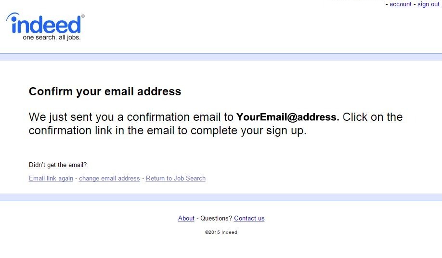Click the 'one search. all jobs.' tagline
442x258 pixels.
(52, 38)
